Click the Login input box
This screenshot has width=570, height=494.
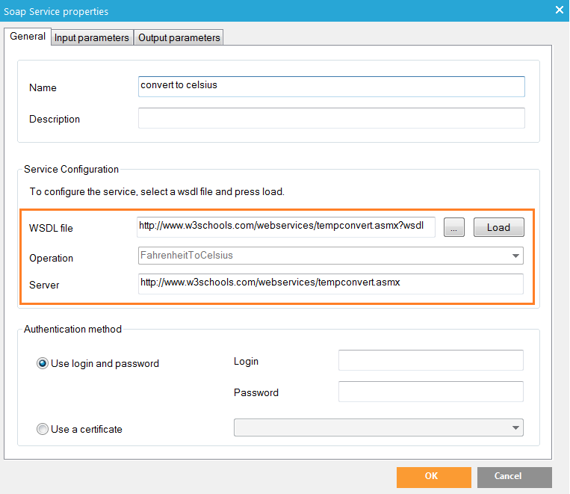pos(430,360)
